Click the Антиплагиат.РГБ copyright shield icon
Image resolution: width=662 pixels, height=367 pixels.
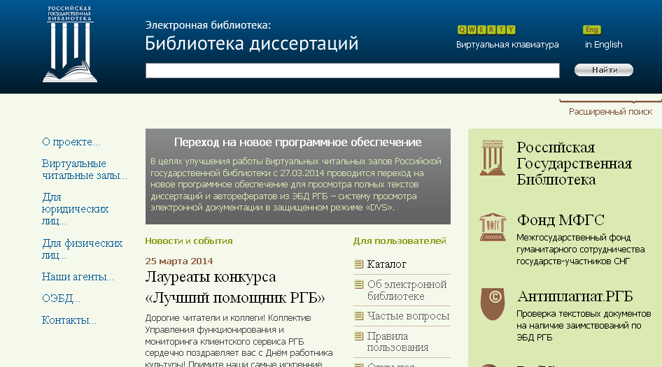coord(493,303)
